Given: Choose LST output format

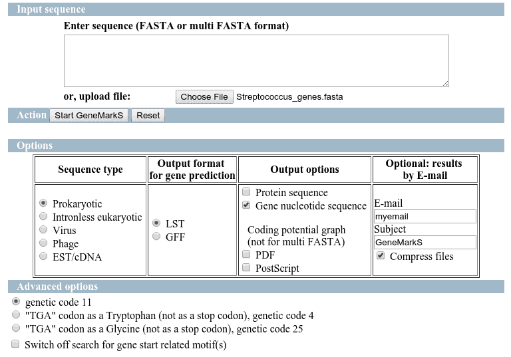Looking at the screenshot, I should [157, 223].
